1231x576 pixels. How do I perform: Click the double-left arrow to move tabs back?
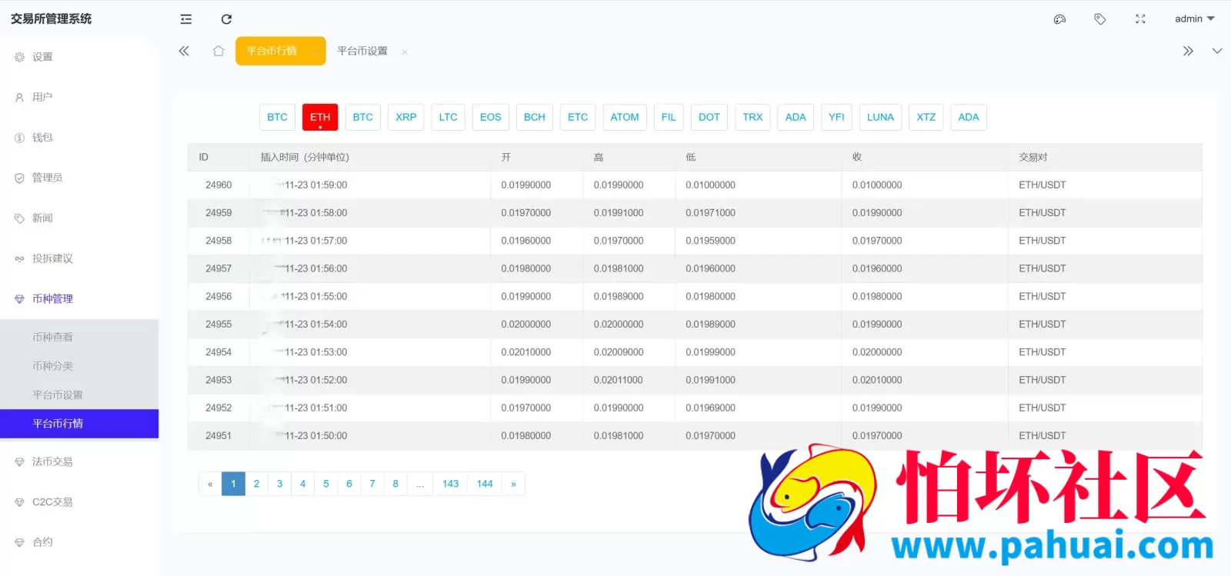click(x=184, y=51)
